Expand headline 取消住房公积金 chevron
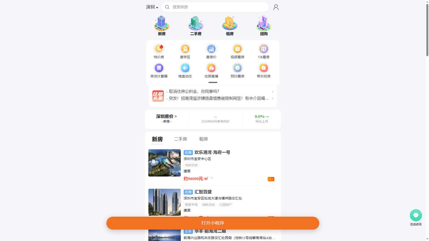429x241 pixels. tap(272, 92)
